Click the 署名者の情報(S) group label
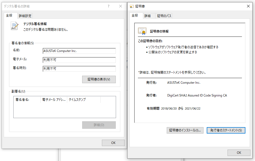 [x=23, y=43]
